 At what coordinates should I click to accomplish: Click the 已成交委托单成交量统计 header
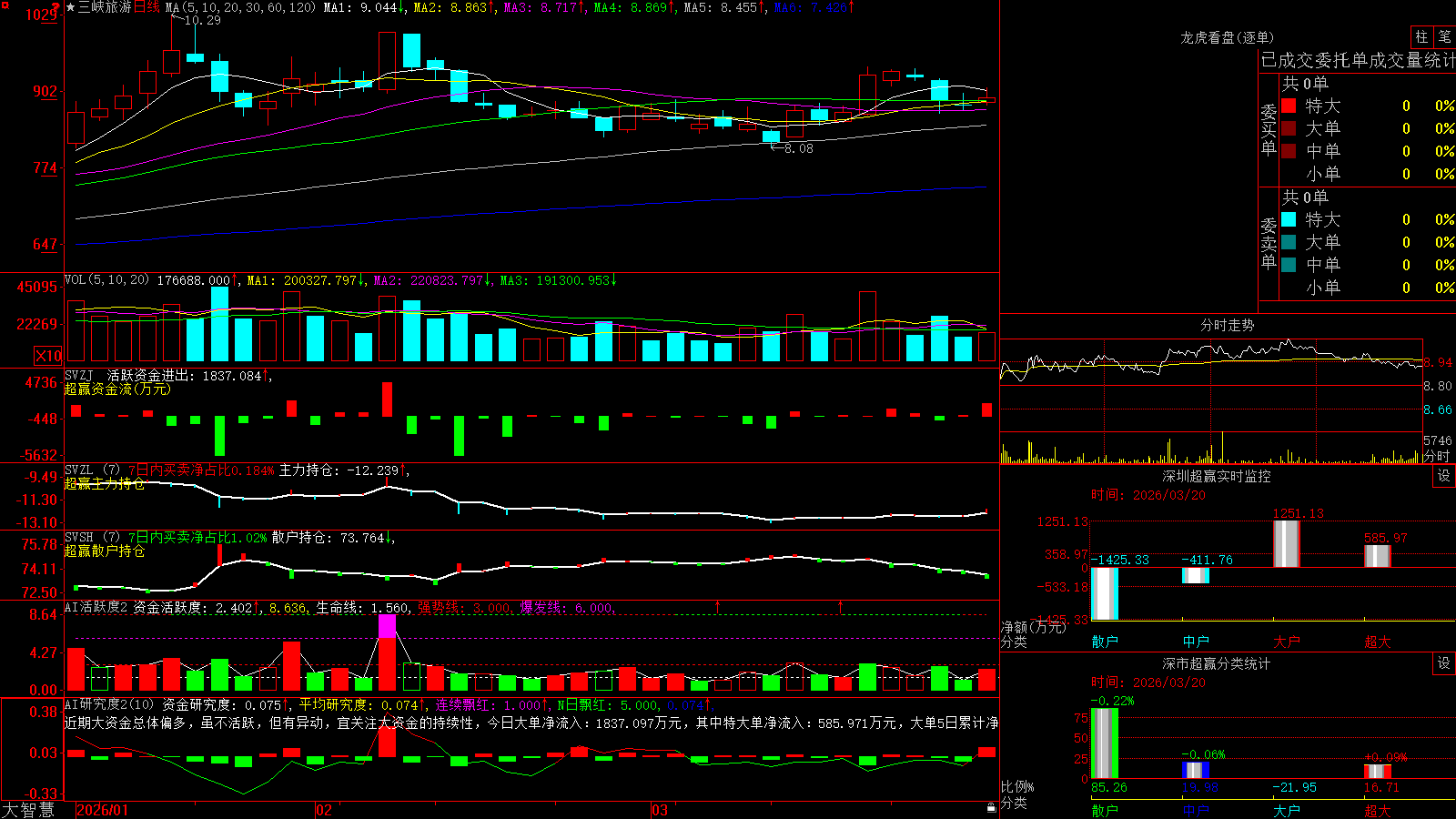click(1358, 60)
